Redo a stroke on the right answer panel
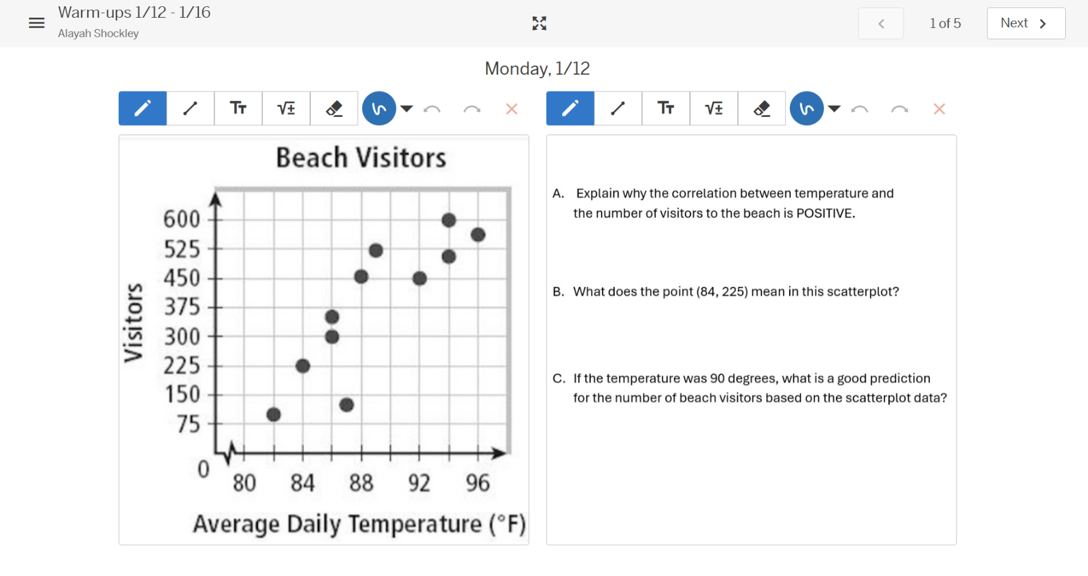Viewport: 1088px width, 576px height. click(900, 109)
